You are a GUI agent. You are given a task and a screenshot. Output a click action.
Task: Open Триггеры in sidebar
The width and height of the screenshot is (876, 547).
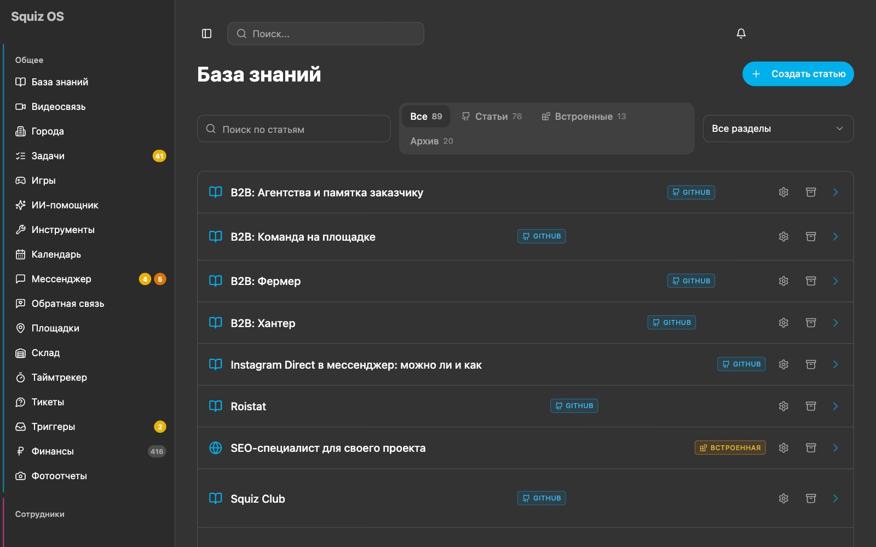88,427
